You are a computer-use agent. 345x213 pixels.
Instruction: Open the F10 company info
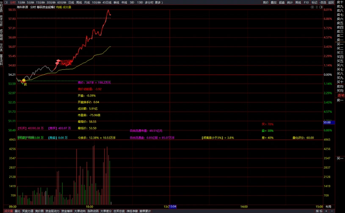pos(306,3)
